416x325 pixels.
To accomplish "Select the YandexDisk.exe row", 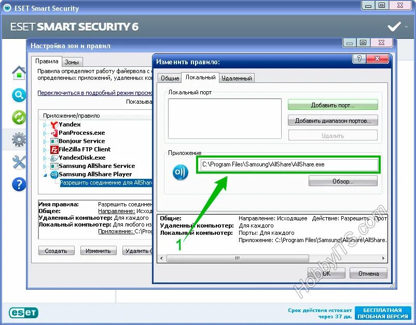I will pos(82,158).
